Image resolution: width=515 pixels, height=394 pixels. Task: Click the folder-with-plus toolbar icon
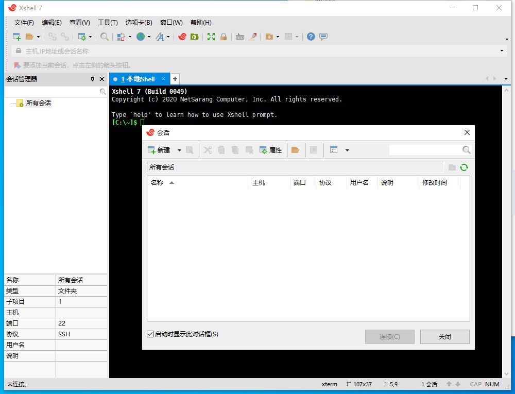269,37
